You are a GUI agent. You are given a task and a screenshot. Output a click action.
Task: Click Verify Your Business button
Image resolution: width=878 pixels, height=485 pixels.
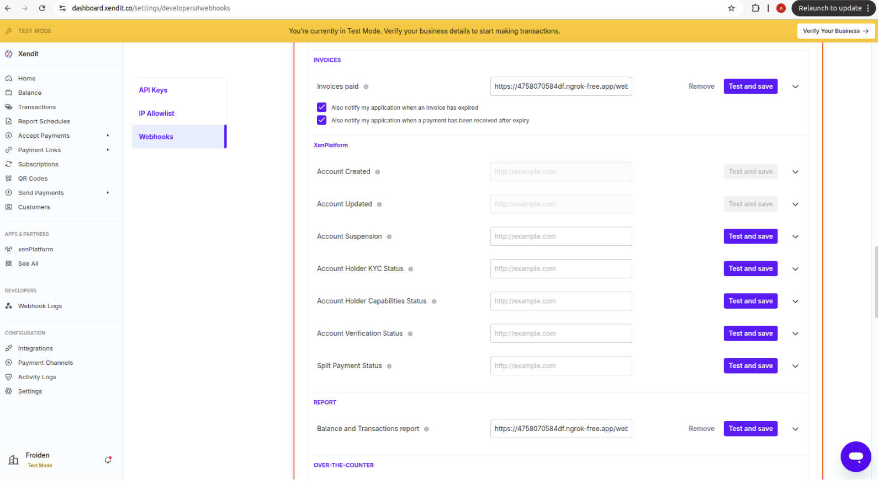click(x=835, y=31)
